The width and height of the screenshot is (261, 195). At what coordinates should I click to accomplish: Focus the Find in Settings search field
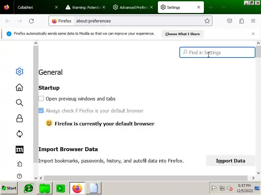pyautogui.click(x=217, y=52)
